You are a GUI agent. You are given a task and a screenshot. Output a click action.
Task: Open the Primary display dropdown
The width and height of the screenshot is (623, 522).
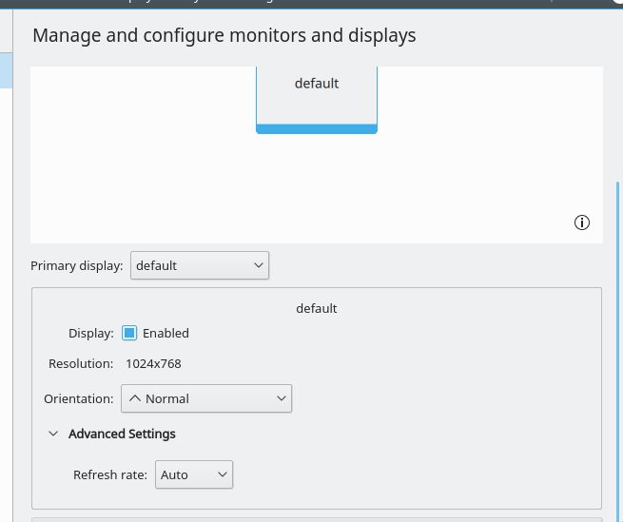[200, 265]
